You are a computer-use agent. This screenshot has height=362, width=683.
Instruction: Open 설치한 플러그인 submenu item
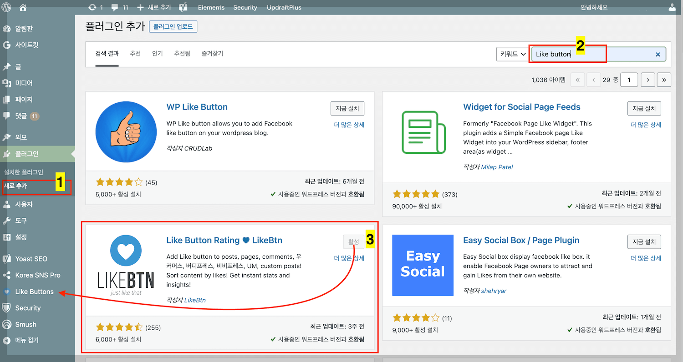pyautogui.click(x=24, y=172)
